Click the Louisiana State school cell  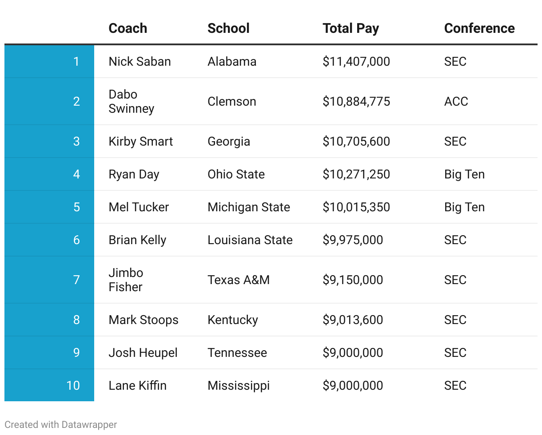click(x=250, y=240)
